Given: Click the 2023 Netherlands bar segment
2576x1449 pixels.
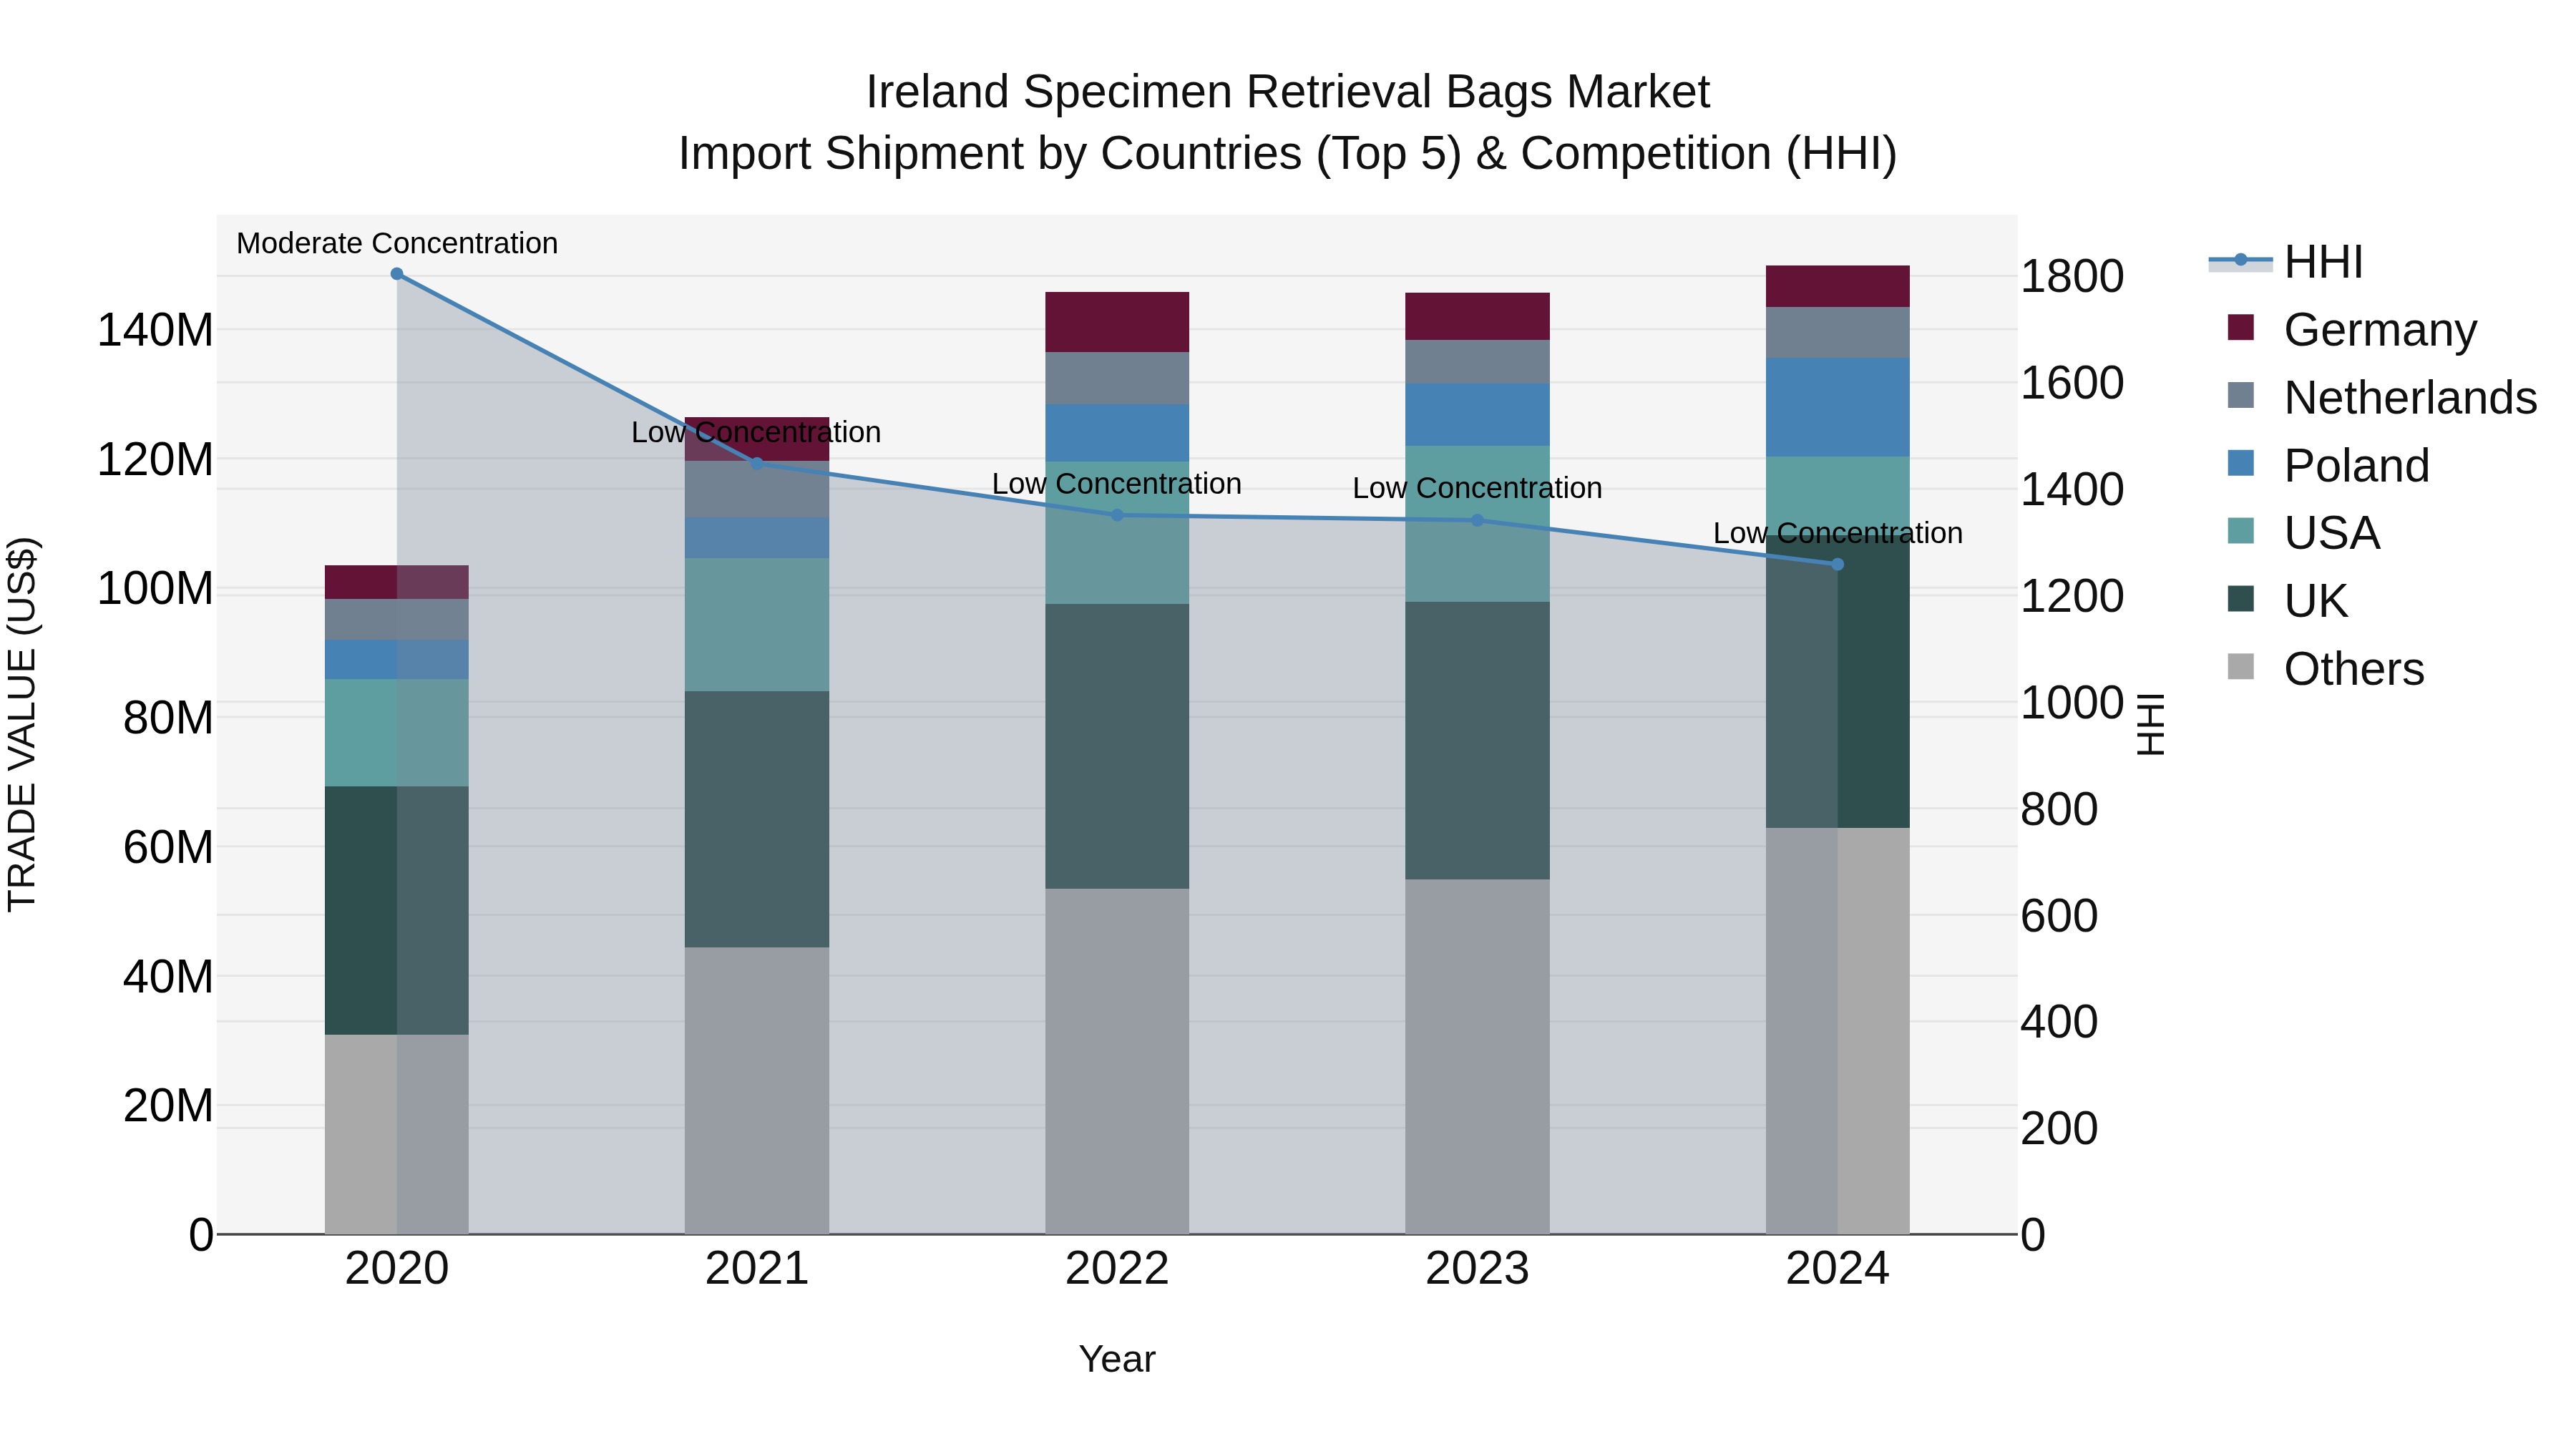Looking at the screenshot, I should click(1477, 362).
